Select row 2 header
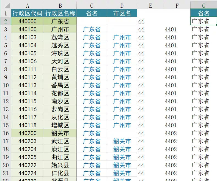 click(x=6, y=21)
